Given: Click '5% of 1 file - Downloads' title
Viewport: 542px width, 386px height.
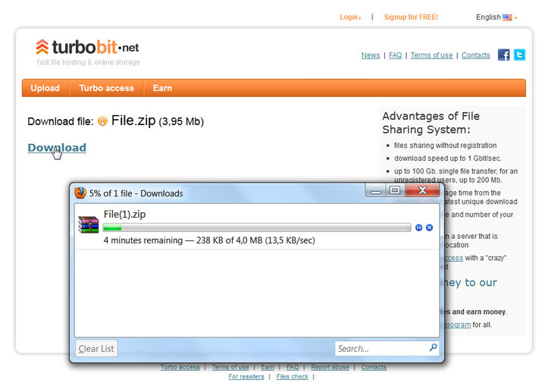Looking at the screenshot, I should 136,193.
